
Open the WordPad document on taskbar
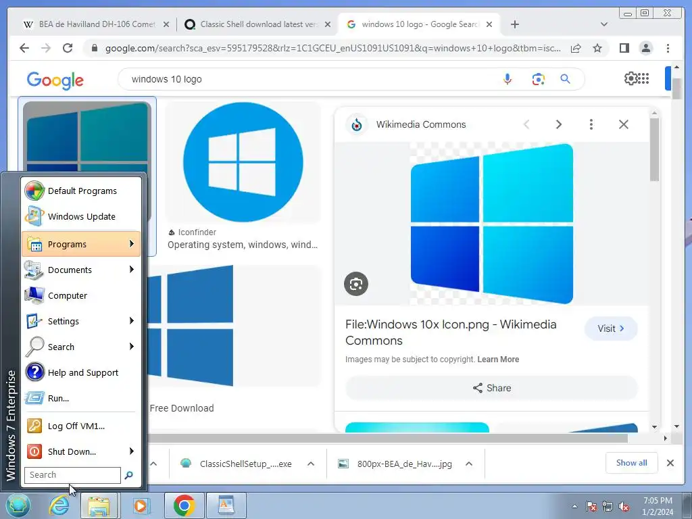point(226,505)
